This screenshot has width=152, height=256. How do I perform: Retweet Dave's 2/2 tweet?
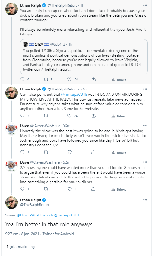pyautogui.click(x=46, y=189)
